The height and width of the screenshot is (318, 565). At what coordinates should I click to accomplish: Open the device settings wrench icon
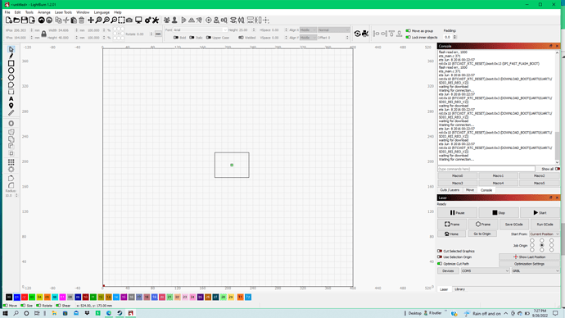156,20
